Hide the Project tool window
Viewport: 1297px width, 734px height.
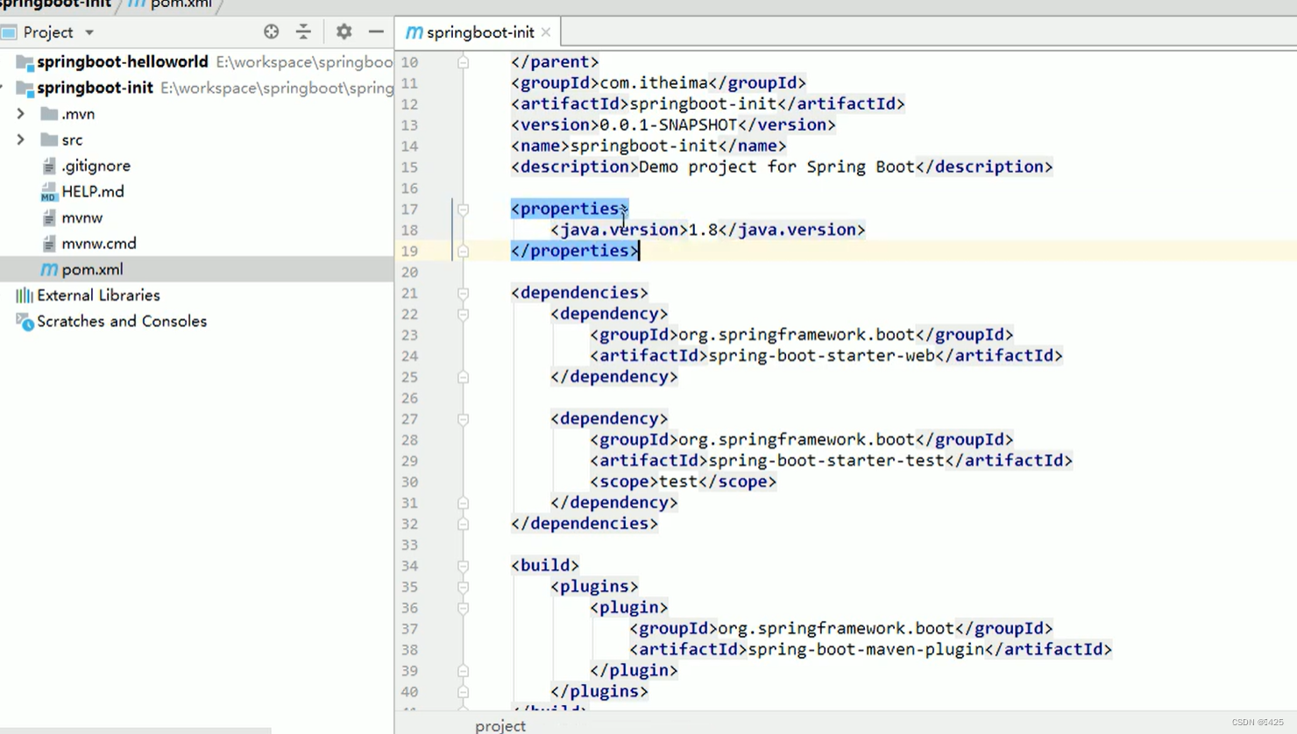click(x=376, y=32)
